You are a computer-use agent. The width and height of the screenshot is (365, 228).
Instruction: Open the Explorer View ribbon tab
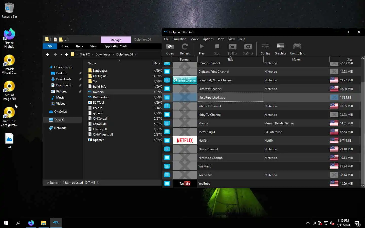coord(93,46)
